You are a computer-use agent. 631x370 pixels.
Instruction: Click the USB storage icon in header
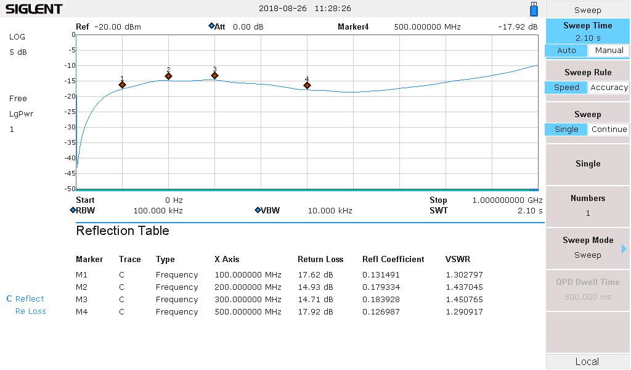[x=534, y=9]
